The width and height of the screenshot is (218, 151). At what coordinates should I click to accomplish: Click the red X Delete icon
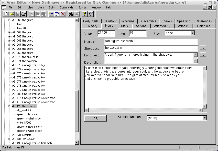(63, 14)
